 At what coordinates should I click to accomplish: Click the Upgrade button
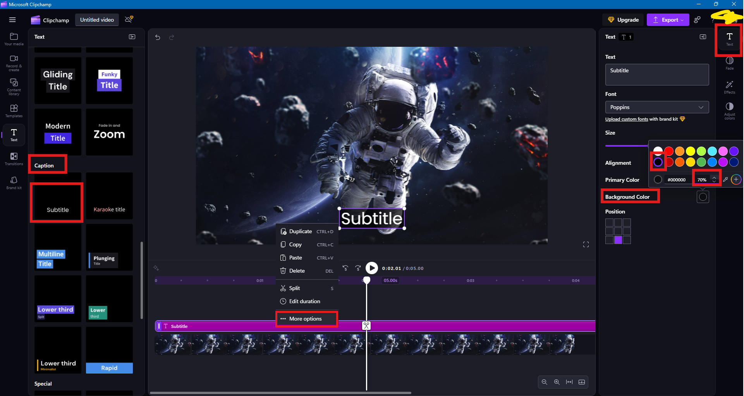[623, 20]
